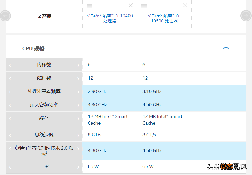Remove i5-10500 from the comparison

click(x=185, y=5)
